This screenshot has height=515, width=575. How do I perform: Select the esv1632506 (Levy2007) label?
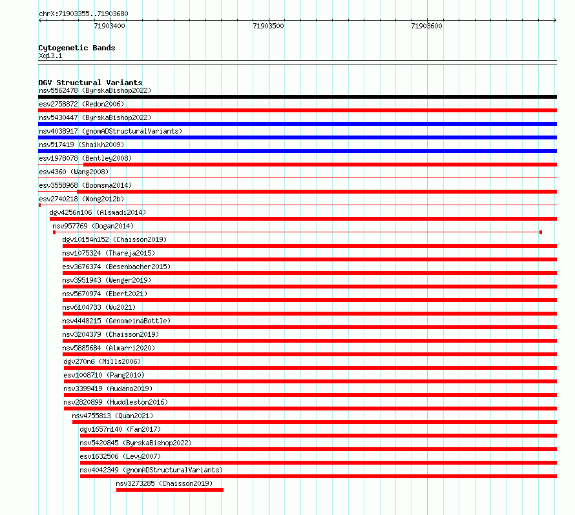(120, 456)
